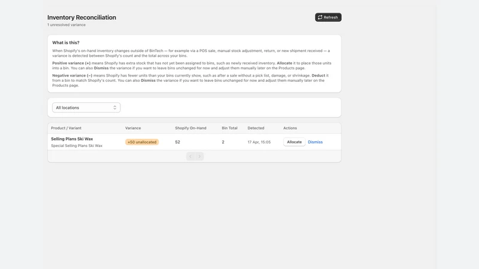Go to the previous page arrow
Screen dimensions: 479x269
(190, 157)
